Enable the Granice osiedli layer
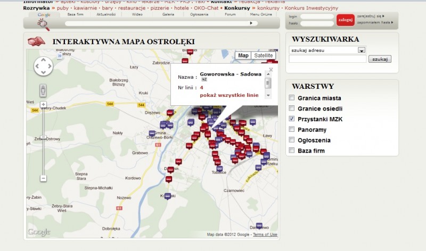 291,108
